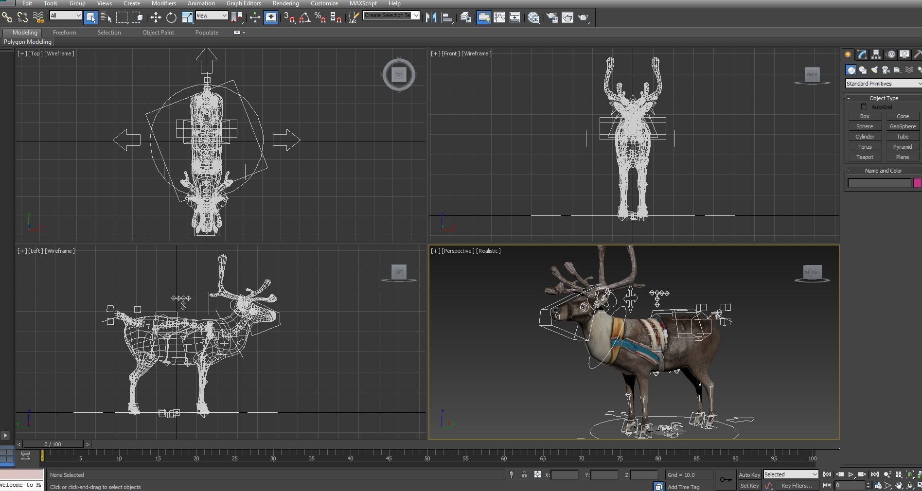Create a Box primitive button
Viewport: 922px width, 491px height.
click(x=865, y=116)
